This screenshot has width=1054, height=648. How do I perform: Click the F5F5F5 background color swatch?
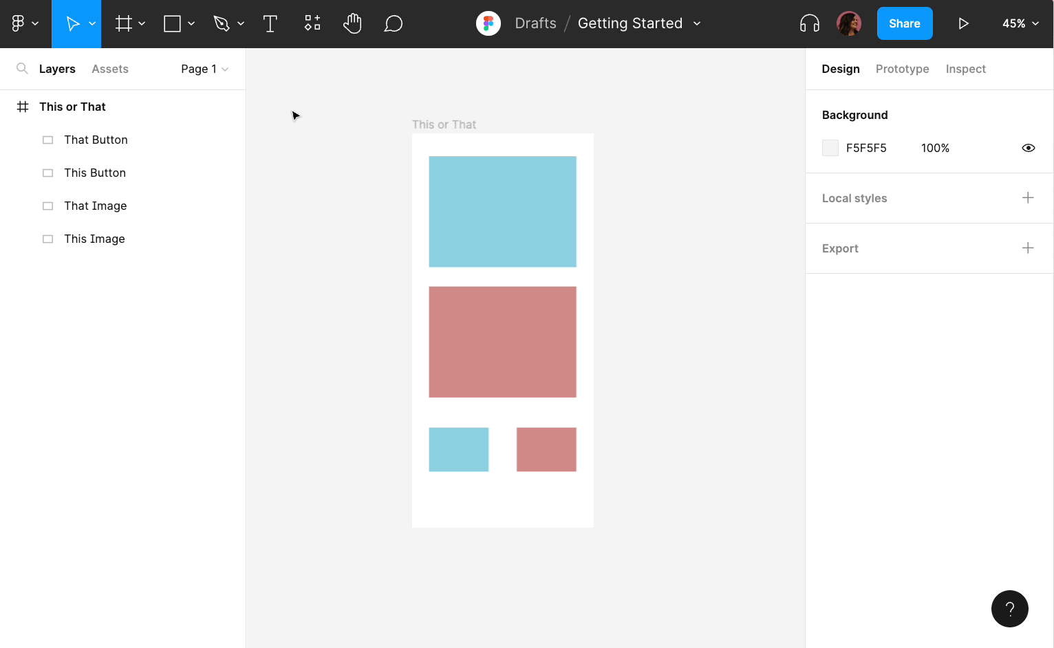[830, 148]
